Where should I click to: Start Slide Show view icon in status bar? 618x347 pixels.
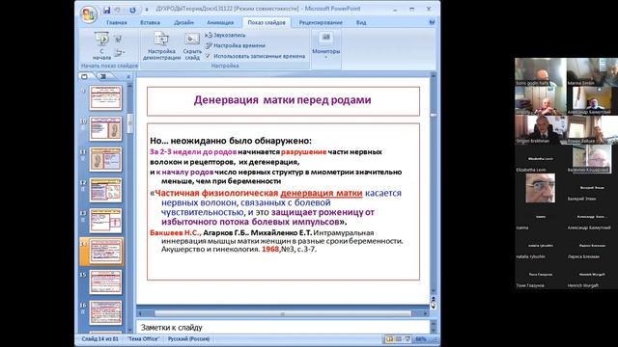(407, 338)
